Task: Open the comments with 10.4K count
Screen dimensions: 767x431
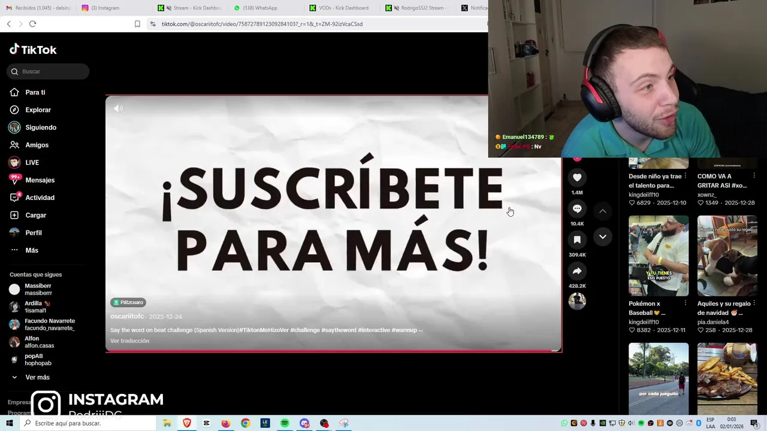Action: point(577,208)
